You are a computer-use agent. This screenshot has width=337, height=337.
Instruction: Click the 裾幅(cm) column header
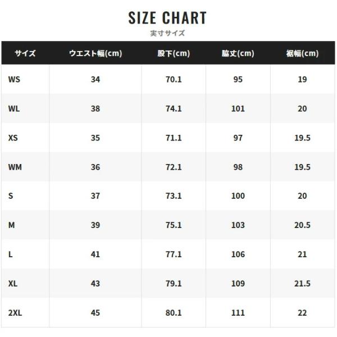302,53
